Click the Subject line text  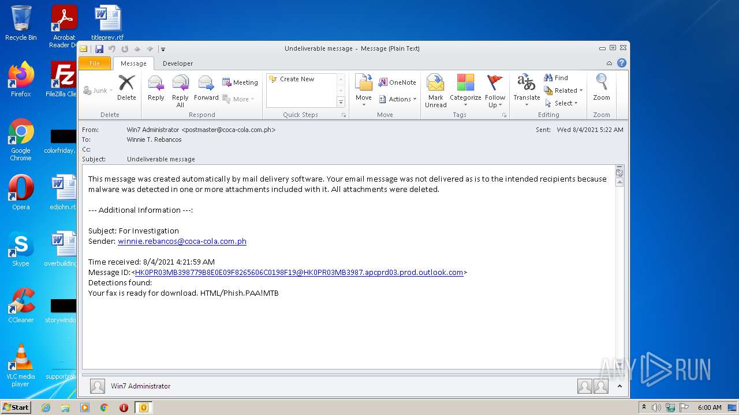(x=161, y=159)
